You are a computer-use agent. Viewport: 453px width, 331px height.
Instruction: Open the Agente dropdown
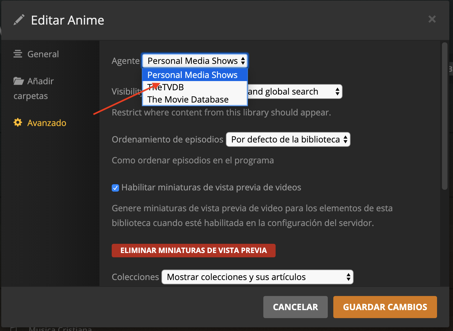coord(195,61)
